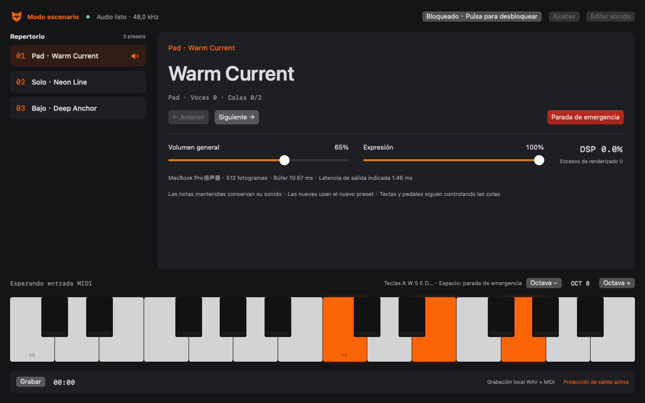645x403 pixels.
Task: Select preset 03 Bajo · Deep Anchor
Action: [78, 108]
